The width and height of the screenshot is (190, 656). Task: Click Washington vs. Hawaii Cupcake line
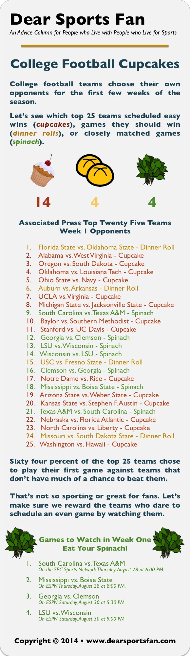coord(88,444)
